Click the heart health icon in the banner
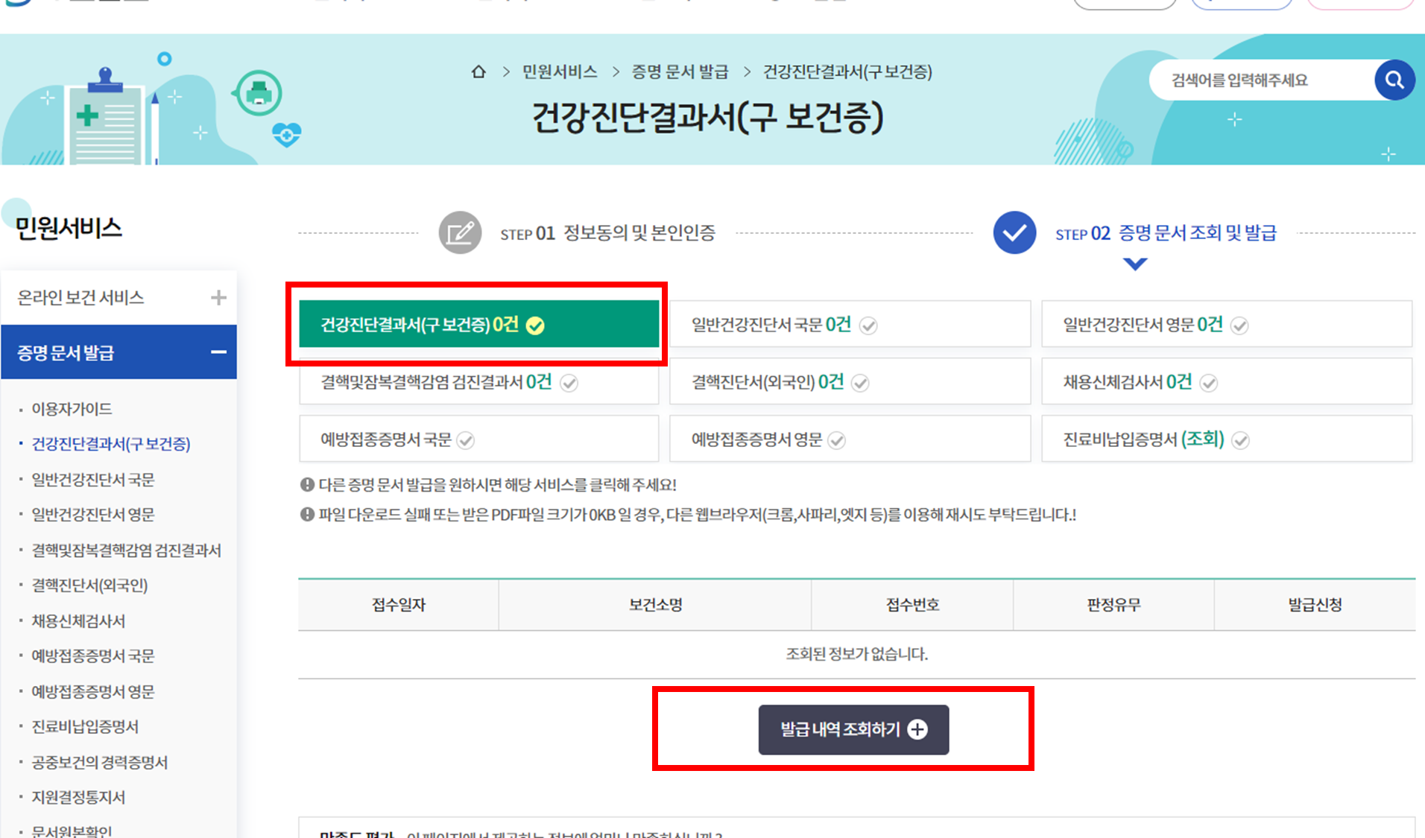This screenshot has height=838, width=1425. coord(285,134)
